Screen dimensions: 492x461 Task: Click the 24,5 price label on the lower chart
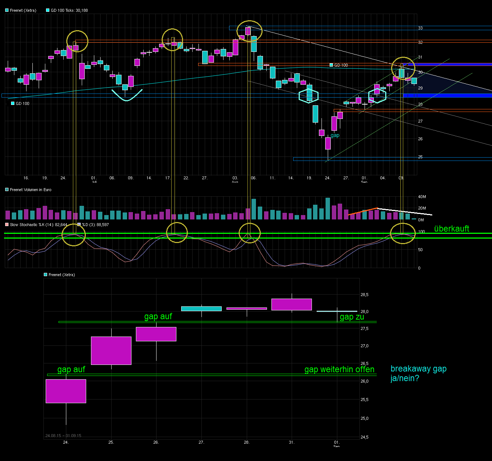[x=365, y=437]
